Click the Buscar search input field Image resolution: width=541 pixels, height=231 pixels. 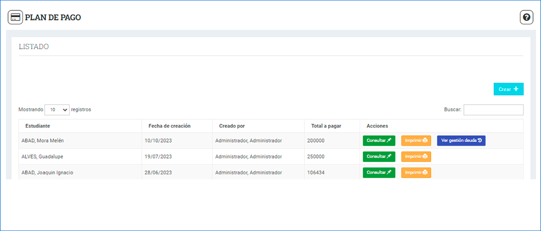(493, 110)
